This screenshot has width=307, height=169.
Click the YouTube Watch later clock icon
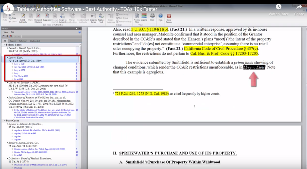coord(279,7)
